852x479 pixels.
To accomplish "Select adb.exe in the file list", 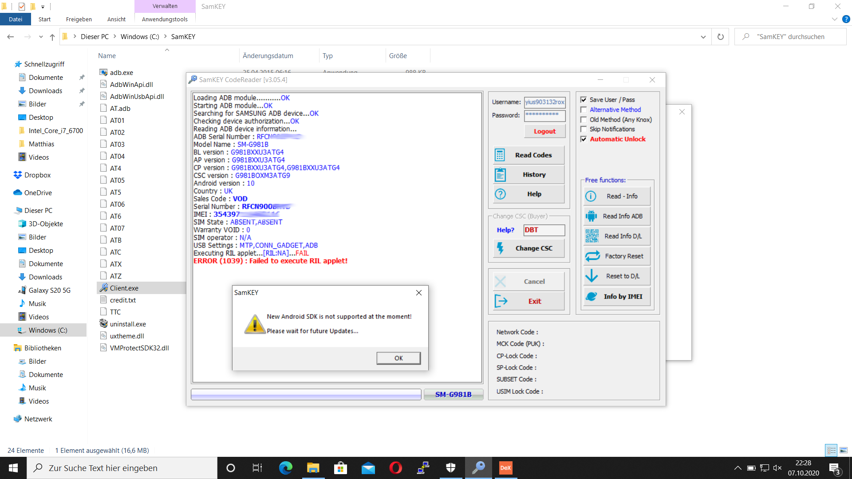I will tap(121, 73).
